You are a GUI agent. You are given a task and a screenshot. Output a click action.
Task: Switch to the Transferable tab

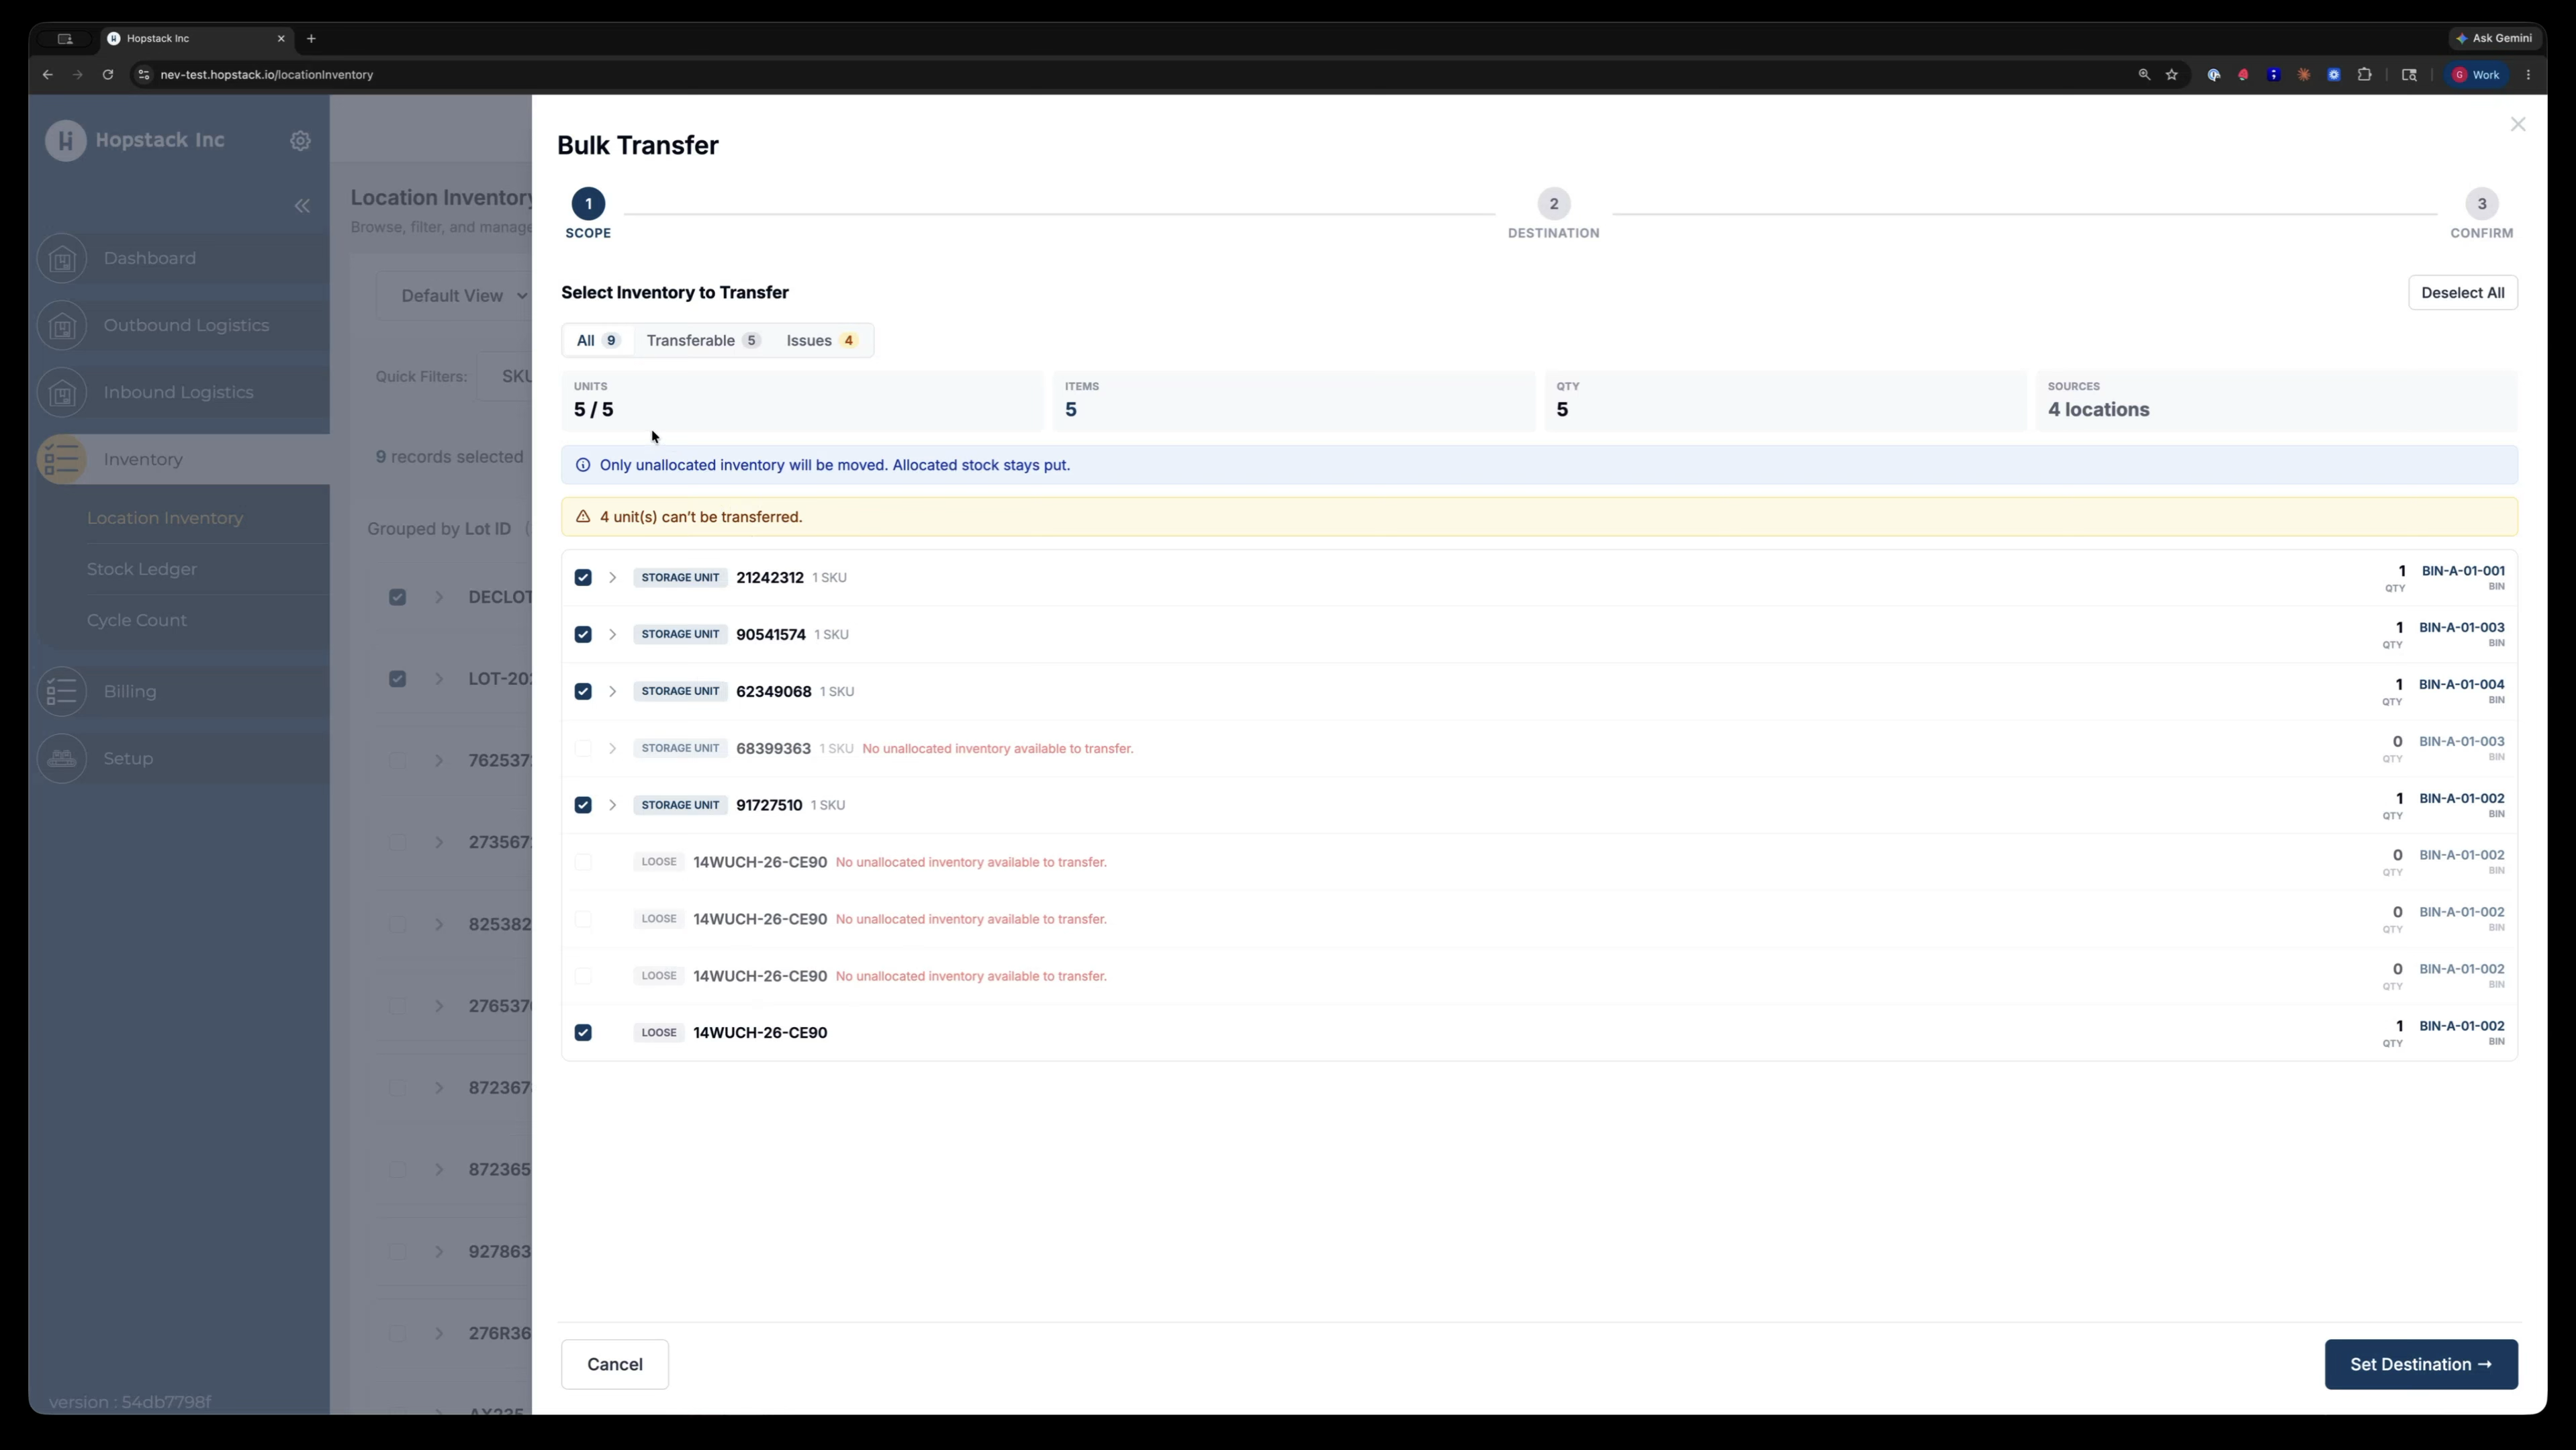click(703, 341)
